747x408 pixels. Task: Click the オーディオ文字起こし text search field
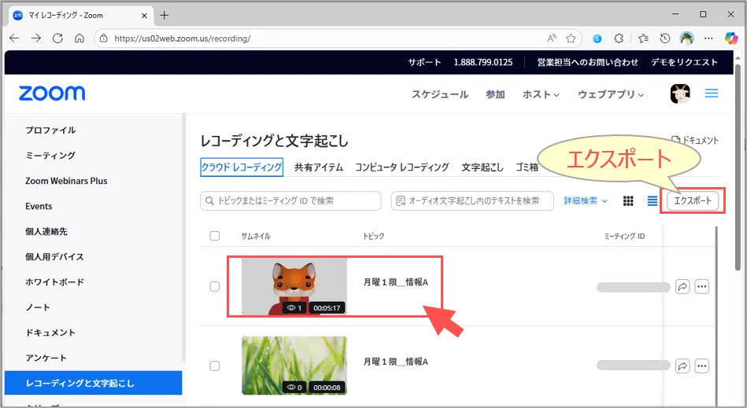(472, 200)
